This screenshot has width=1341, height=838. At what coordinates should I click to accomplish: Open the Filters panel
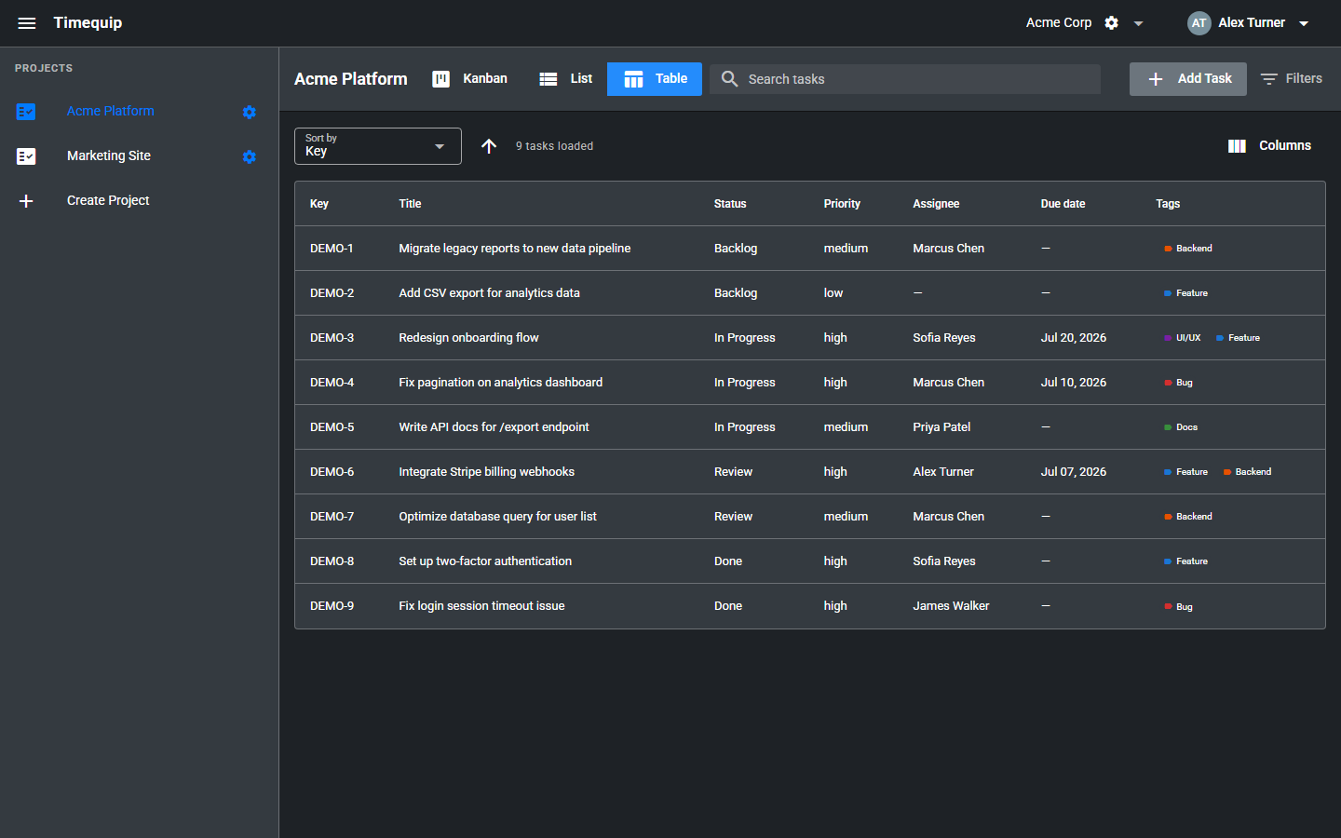tap(1291, 79)
